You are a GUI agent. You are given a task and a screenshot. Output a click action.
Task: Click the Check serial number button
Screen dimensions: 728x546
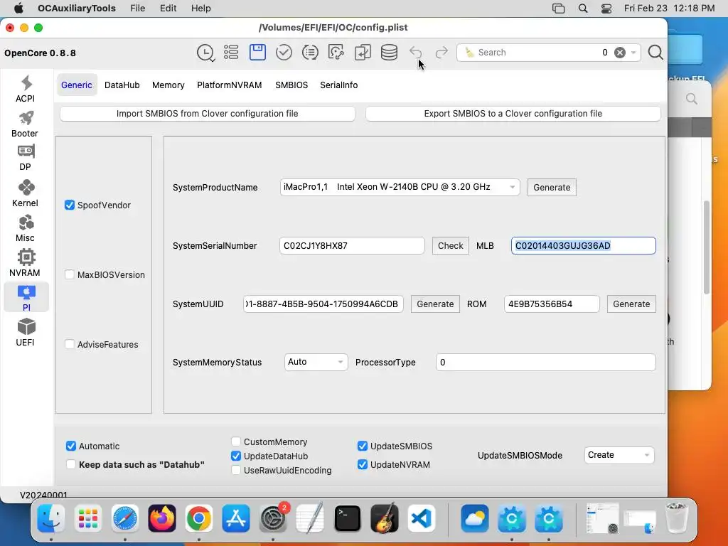click(450, 245)
